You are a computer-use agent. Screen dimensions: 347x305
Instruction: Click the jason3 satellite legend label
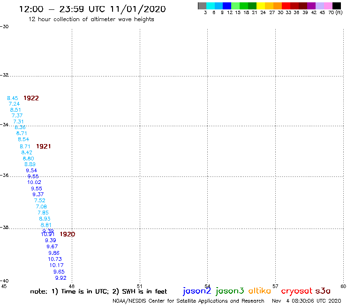point(230,291)
